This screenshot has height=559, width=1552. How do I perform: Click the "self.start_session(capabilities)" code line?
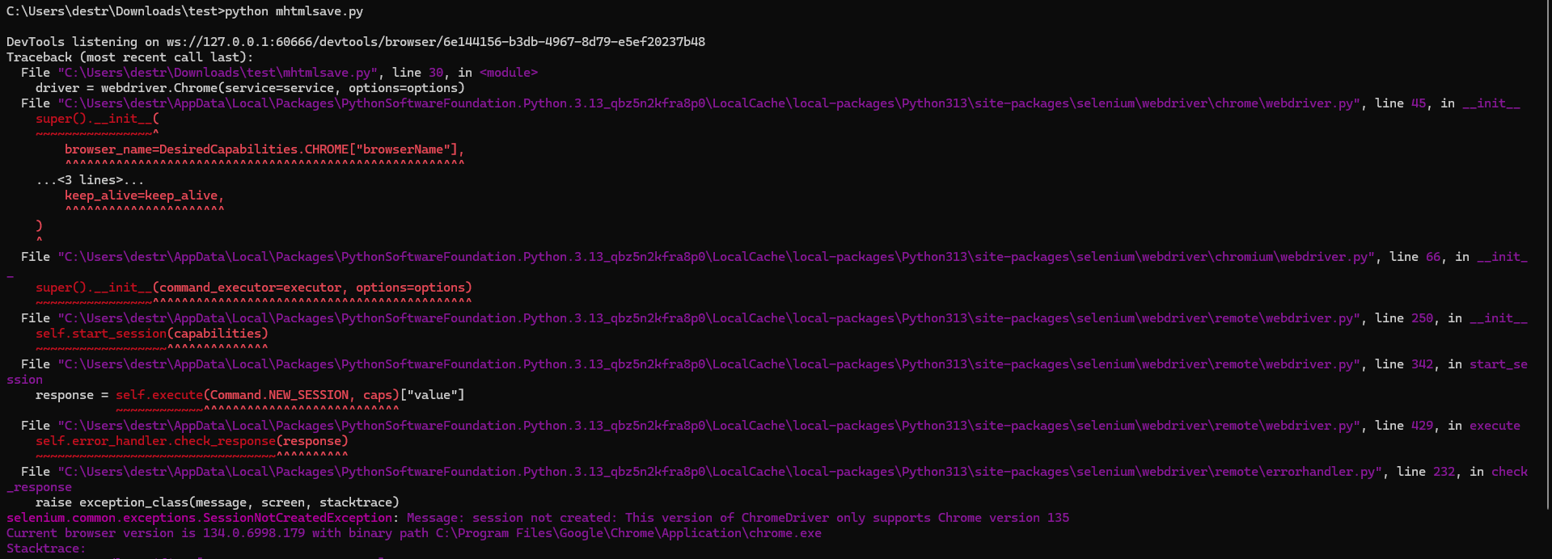pos(151,334)
